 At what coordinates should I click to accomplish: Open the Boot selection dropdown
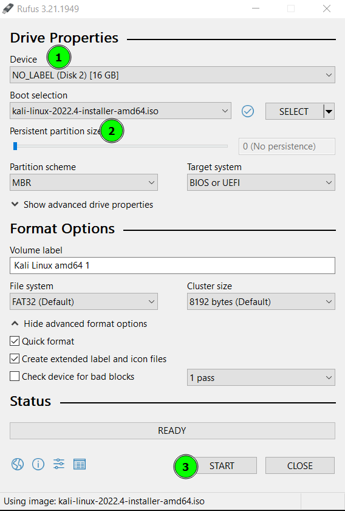tap(120, 111)
